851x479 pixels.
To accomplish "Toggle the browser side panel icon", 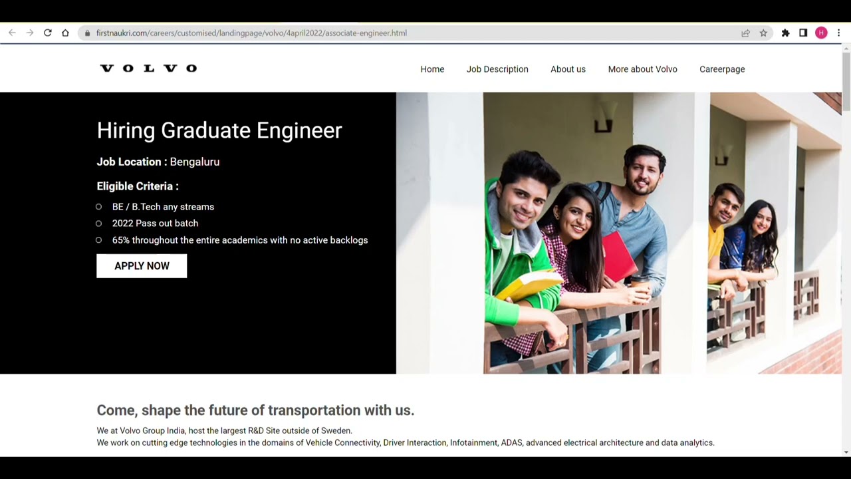I will (803, 33).
